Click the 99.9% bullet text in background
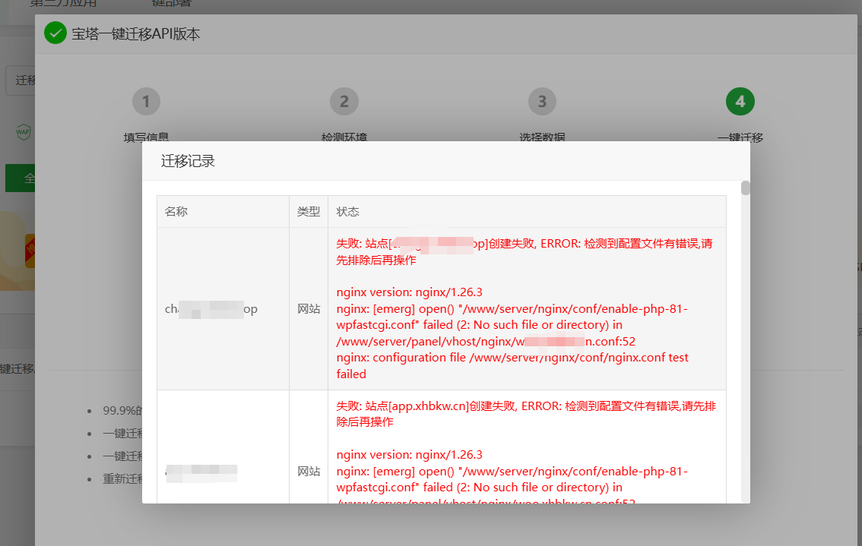This screenshot has width=862, height=546. pyautogui.click(x=122, y=410)
